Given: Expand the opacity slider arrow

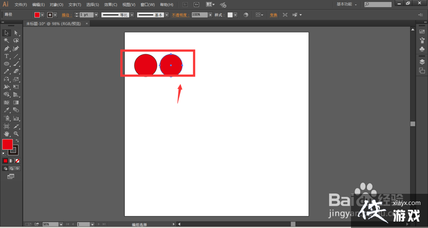Looking at the screenshot, I should tap(210, 15).
